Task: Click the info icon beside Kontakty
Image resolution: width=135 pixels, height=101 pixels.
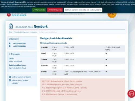Action: pos(9,39)
